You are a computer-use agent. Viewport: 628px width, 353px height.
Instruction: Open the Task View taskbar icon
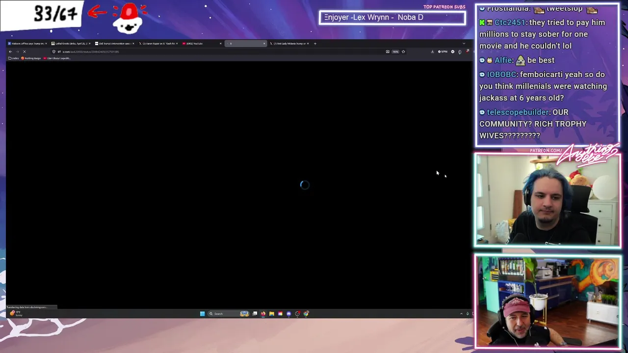255,314
